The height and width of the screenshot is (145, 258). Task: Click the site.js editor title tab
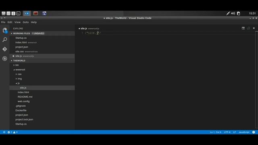click(89, 29)
